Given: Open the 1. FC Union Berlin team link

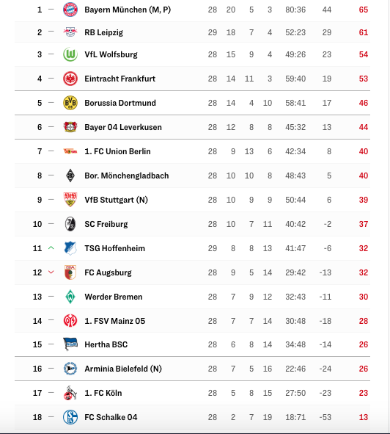Looking at the screenshot, I should (x=117, y=151).
